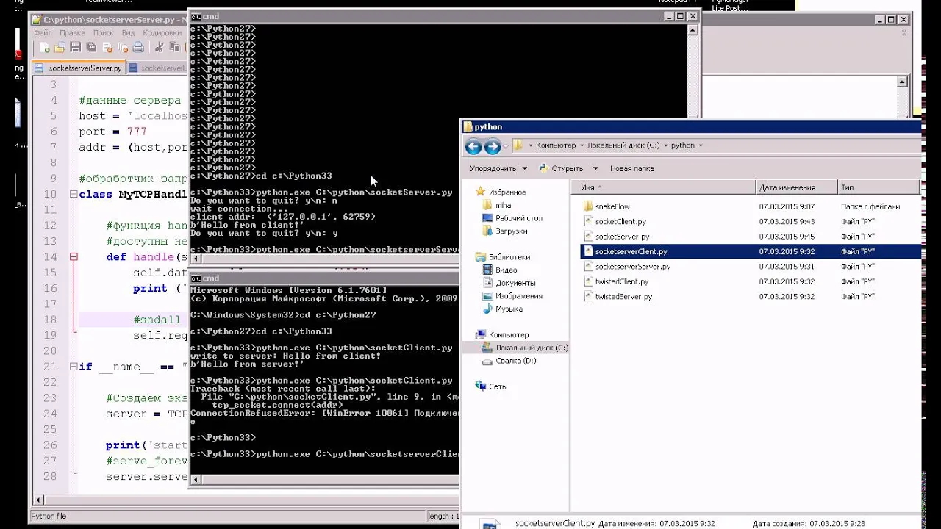Image resolution: width=941 pixels, height=529 pixels.
Task: Open the dropdown arrow next to Открыть
Action: 595,168
